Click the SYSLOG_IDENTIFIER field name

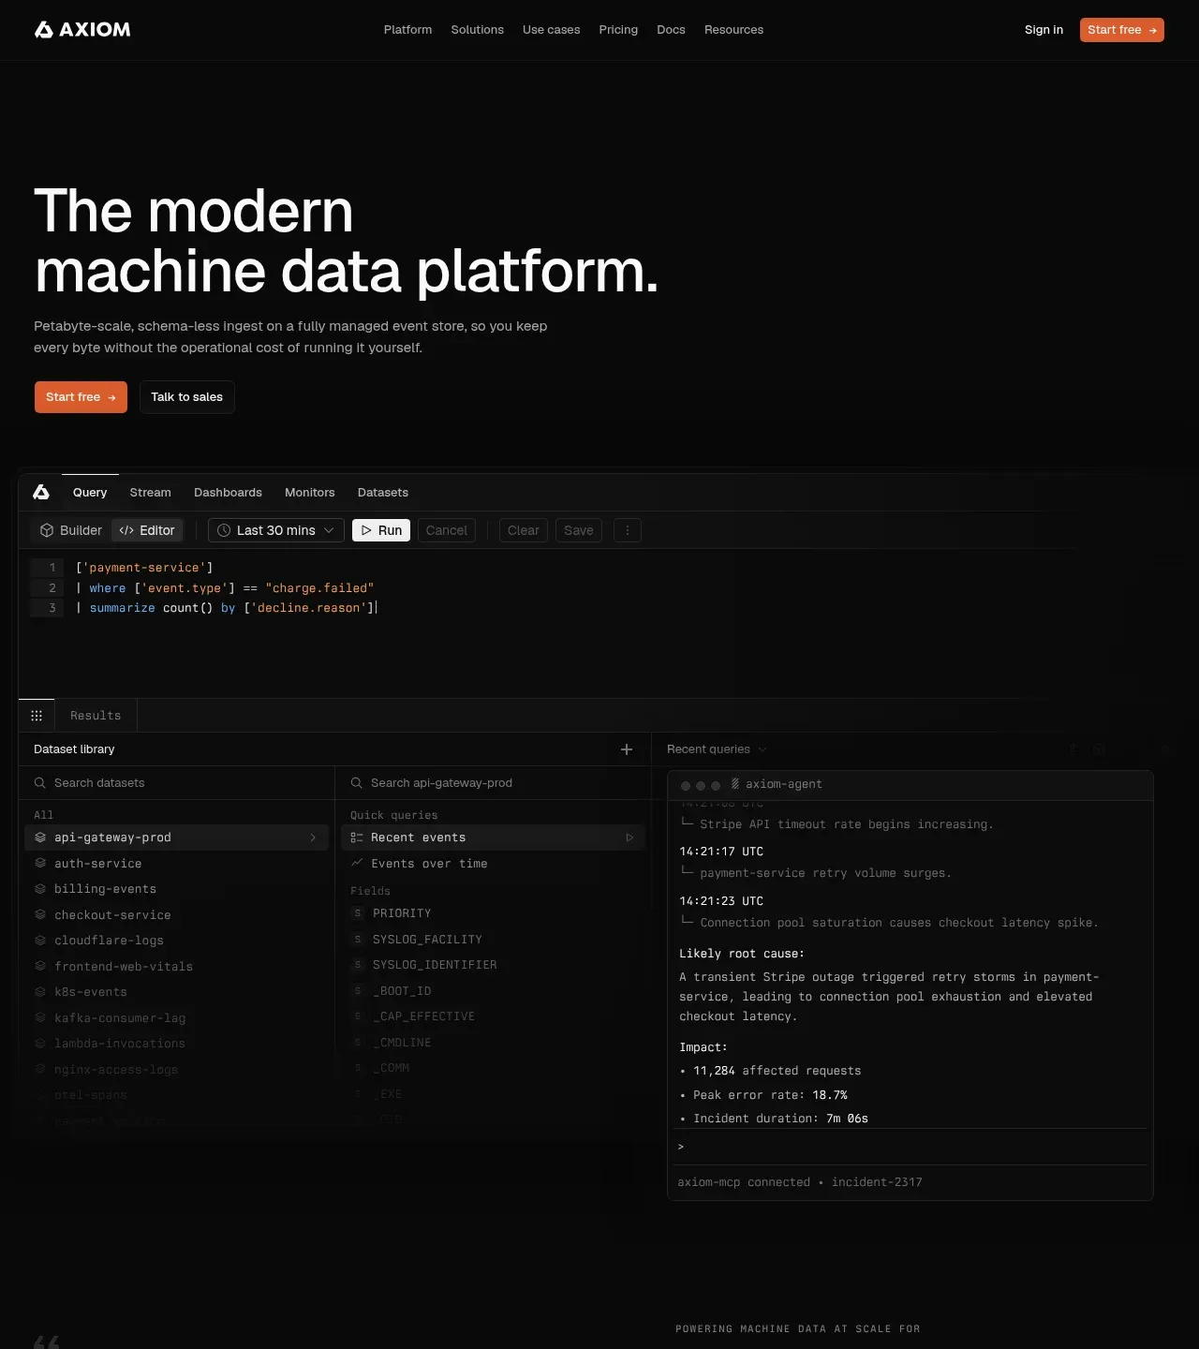435,965
